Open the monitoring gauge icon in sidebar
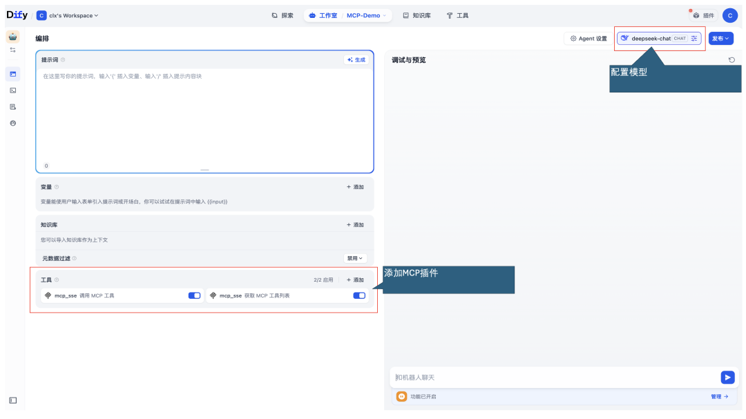 [x=13, y=123]
